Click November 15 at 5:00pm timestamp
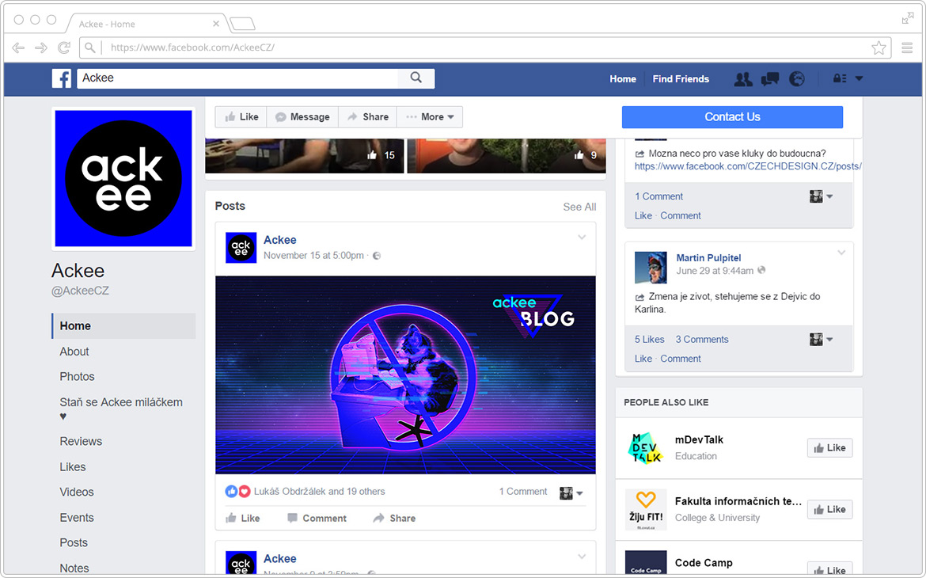The image size is (926, 578). [x=313, y=255]
